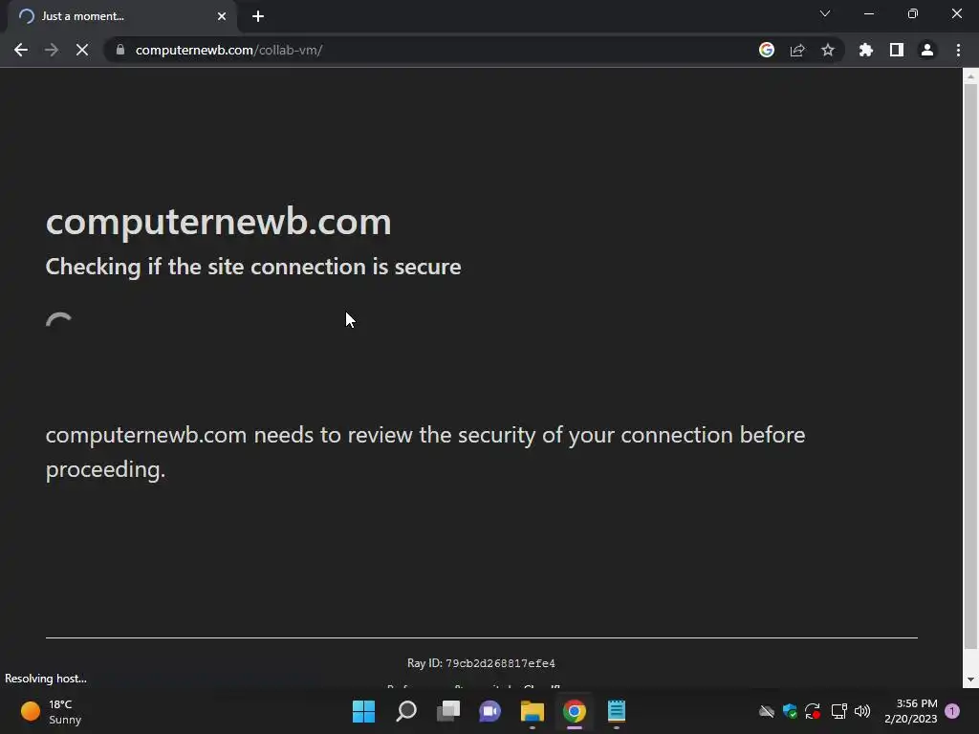Open taskbar Search
This screenshot has width=979, height=734.
point(406,711)
